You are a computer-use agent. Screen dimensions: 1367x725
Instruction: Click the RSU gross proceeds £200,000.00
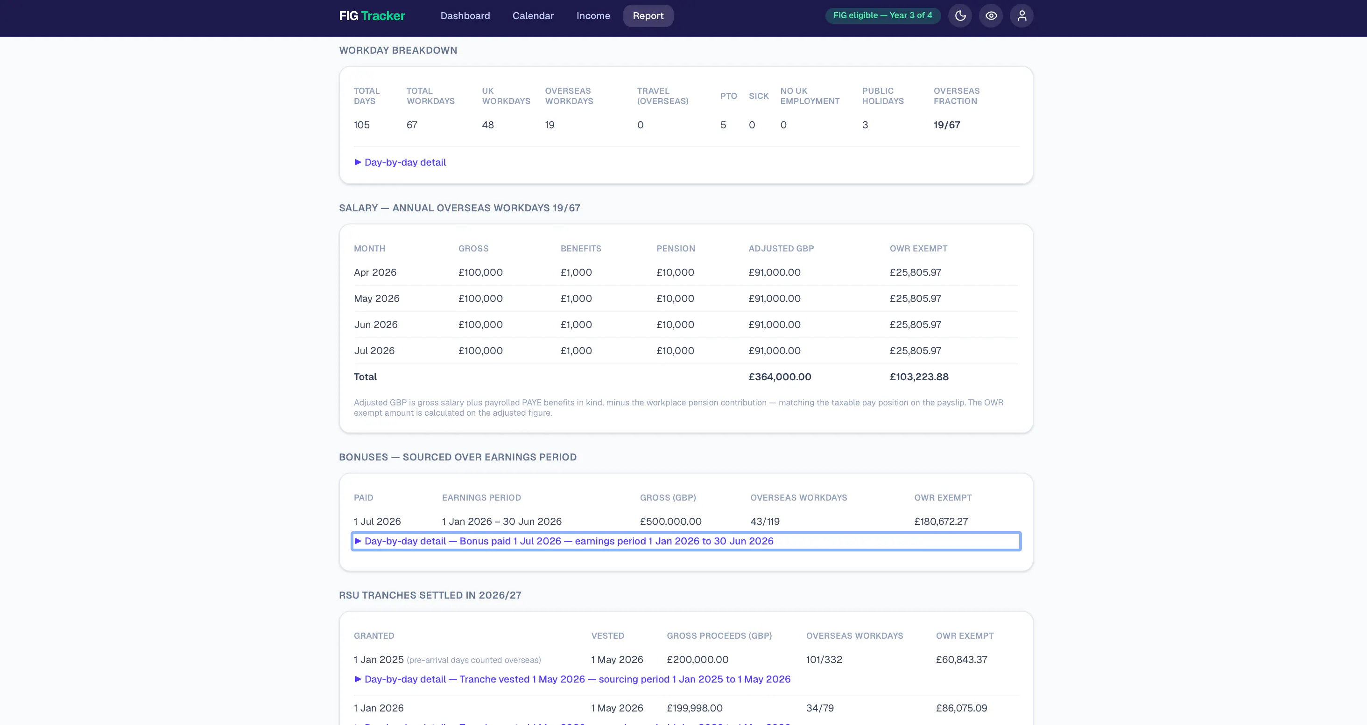[x=698, y=660]
